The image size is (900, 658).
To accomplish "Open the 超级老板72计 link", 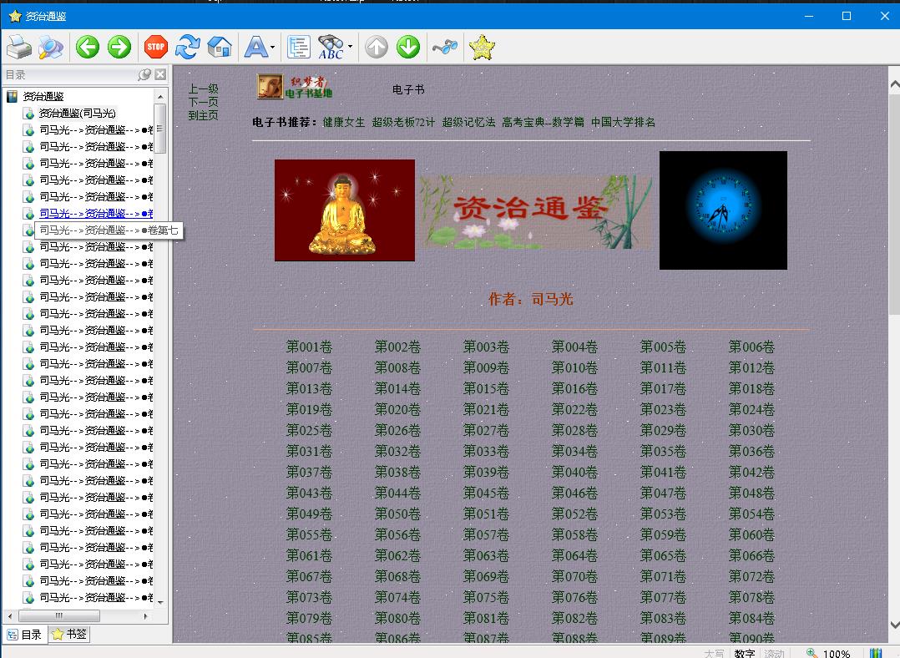I will (403, 122).
